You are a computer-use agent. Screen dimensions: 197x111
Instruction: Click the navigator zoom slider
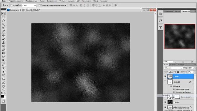(x=183, y=62)
